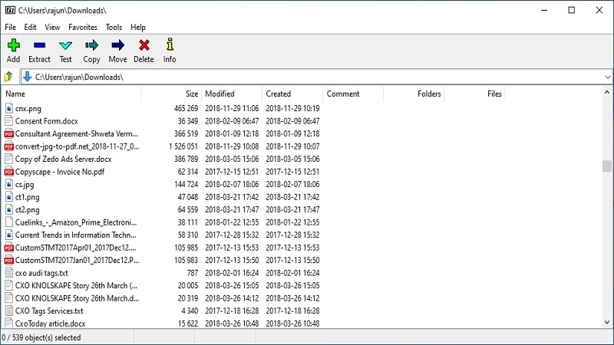Click the Test checkmark icon
The width and height of the screenshot is (614, 345).
point(65,46)
